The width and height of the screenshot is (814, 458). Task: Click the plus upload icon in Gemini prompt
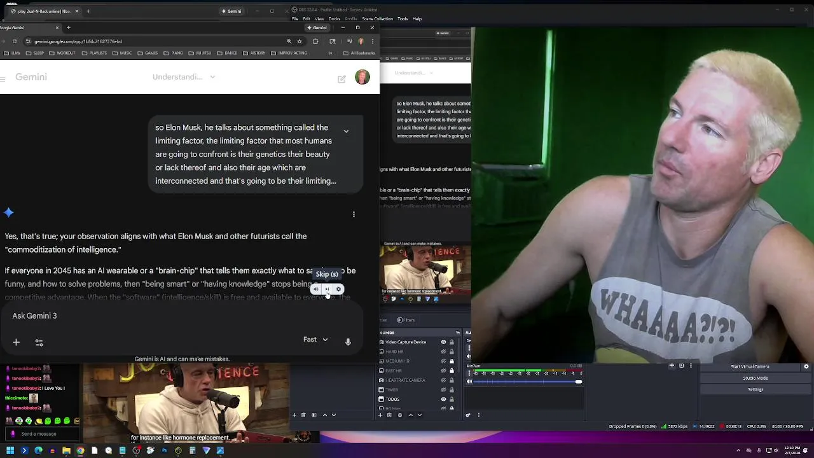pos(16,342)
